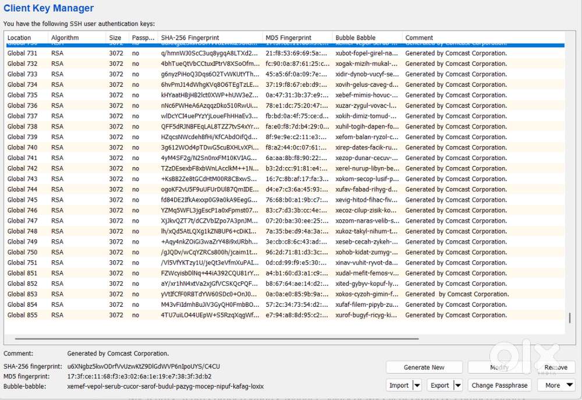Select the Global 741 key row

coord(285,158)
